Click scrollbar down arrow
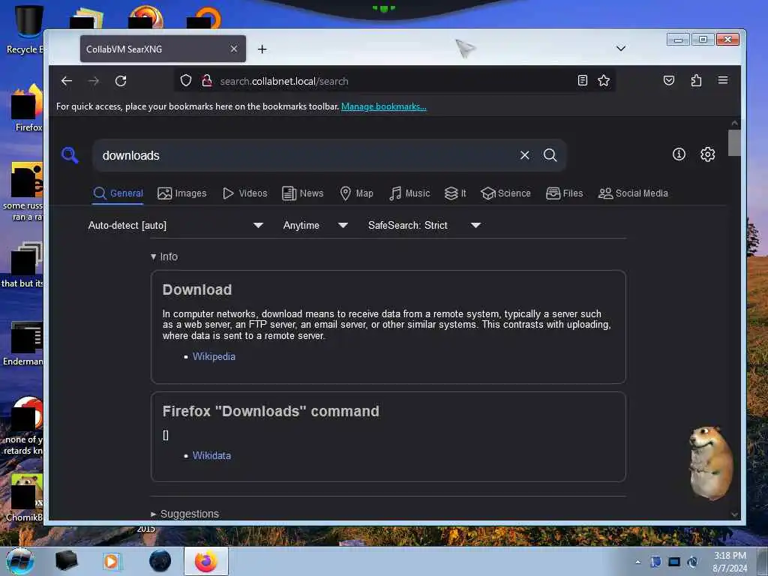This screenshot has height=576, width=768. point(733,514)
